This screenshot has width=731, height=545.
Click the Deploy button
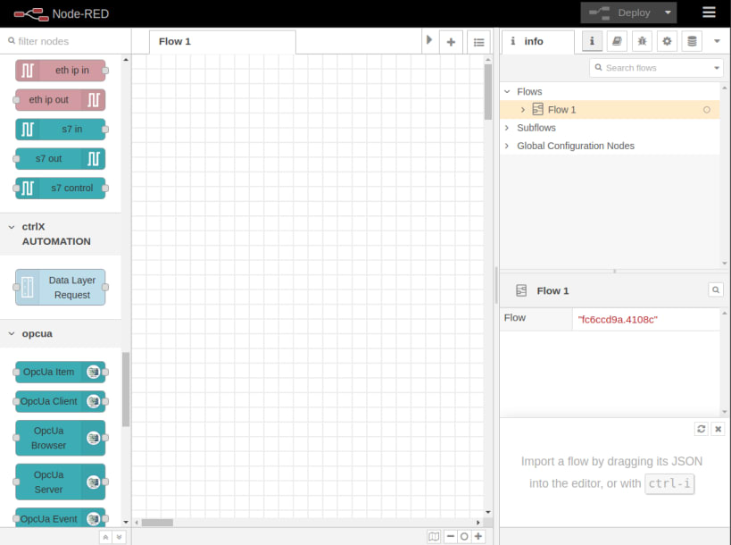tap(620, 13)
